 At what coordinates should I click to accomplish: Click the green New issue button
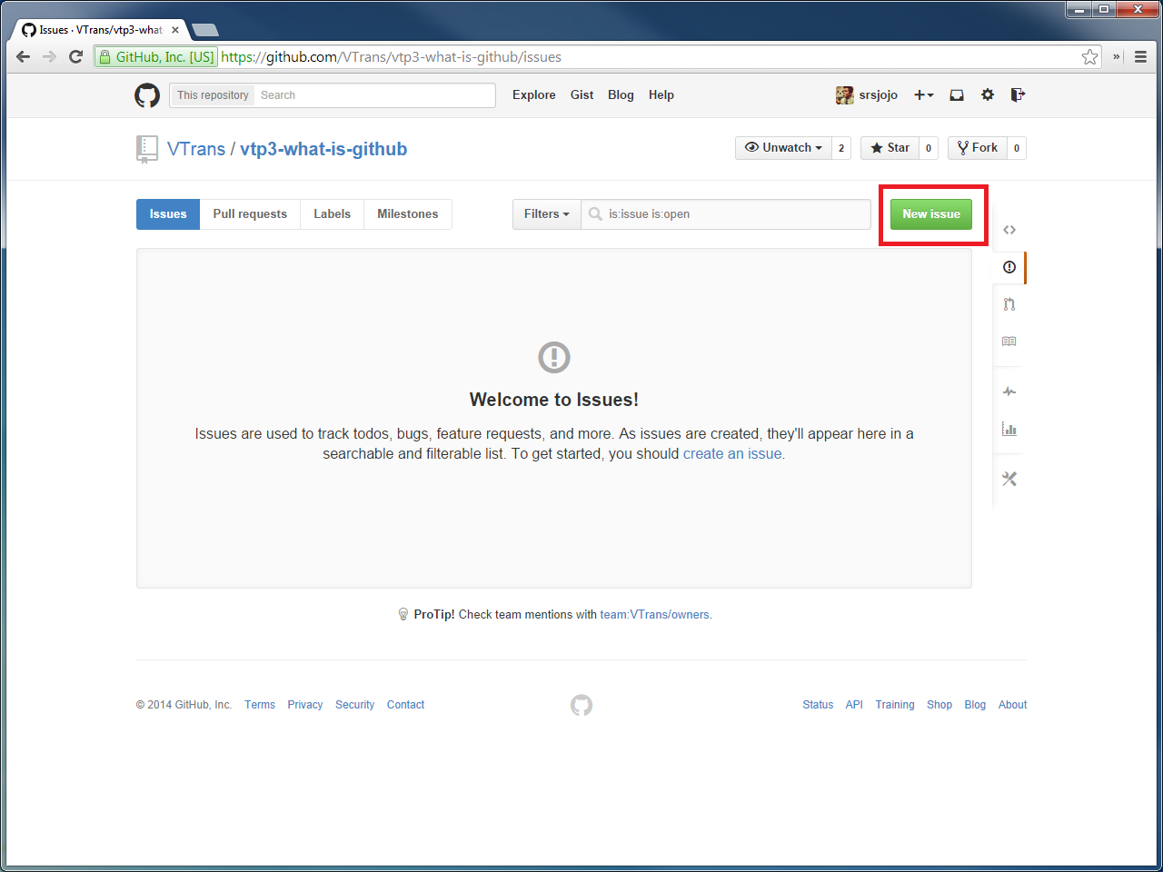pos(931,214)
